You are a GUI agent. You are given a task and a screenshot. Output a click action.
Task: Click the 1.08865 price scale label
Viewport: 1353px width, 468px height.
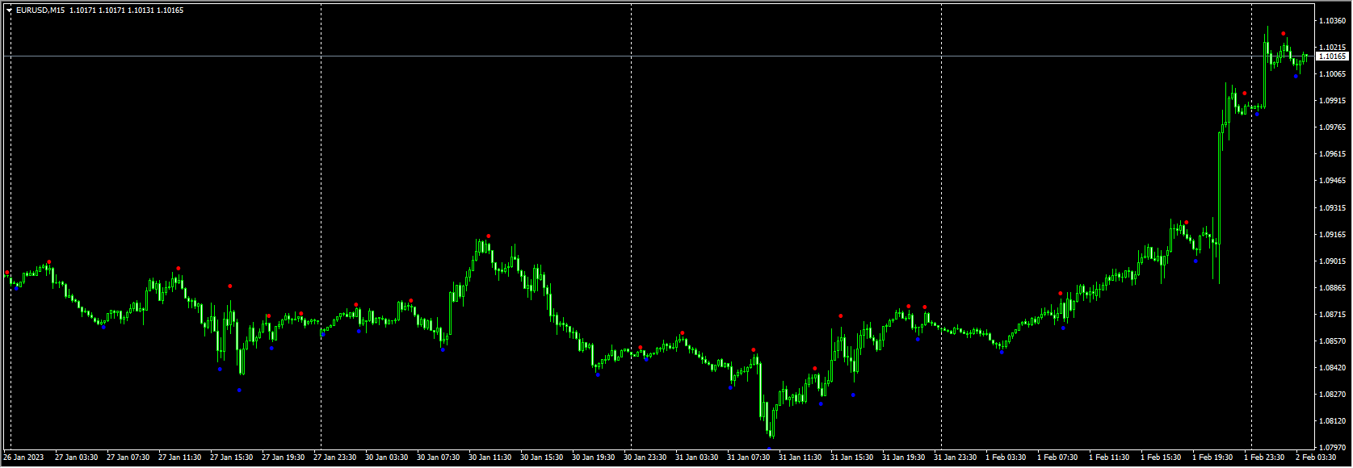coord(1332,288)
